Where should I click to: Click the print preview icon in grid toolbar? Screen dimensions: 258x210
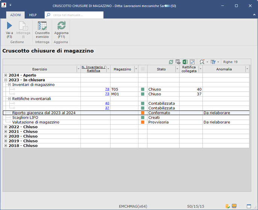(x=178, y=62)
